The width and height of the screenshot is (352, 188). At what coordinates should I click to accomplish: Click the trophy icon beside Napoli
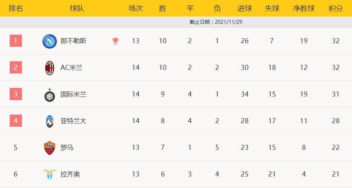116,41
